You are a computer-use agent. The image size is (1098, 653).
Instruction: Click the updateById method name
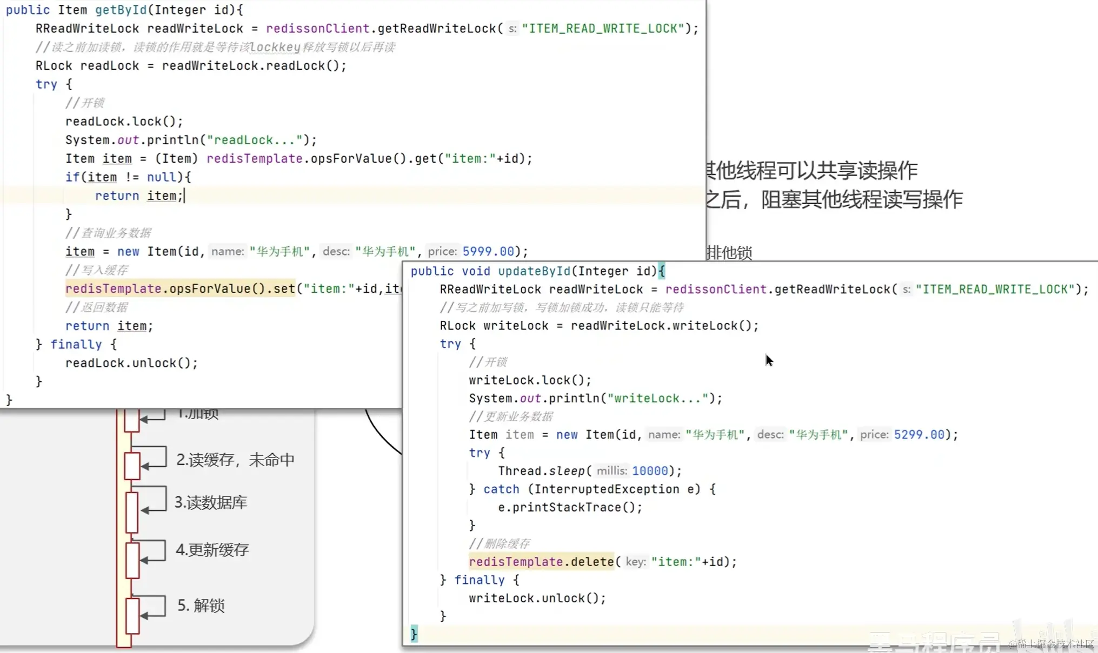pos(533,271)
